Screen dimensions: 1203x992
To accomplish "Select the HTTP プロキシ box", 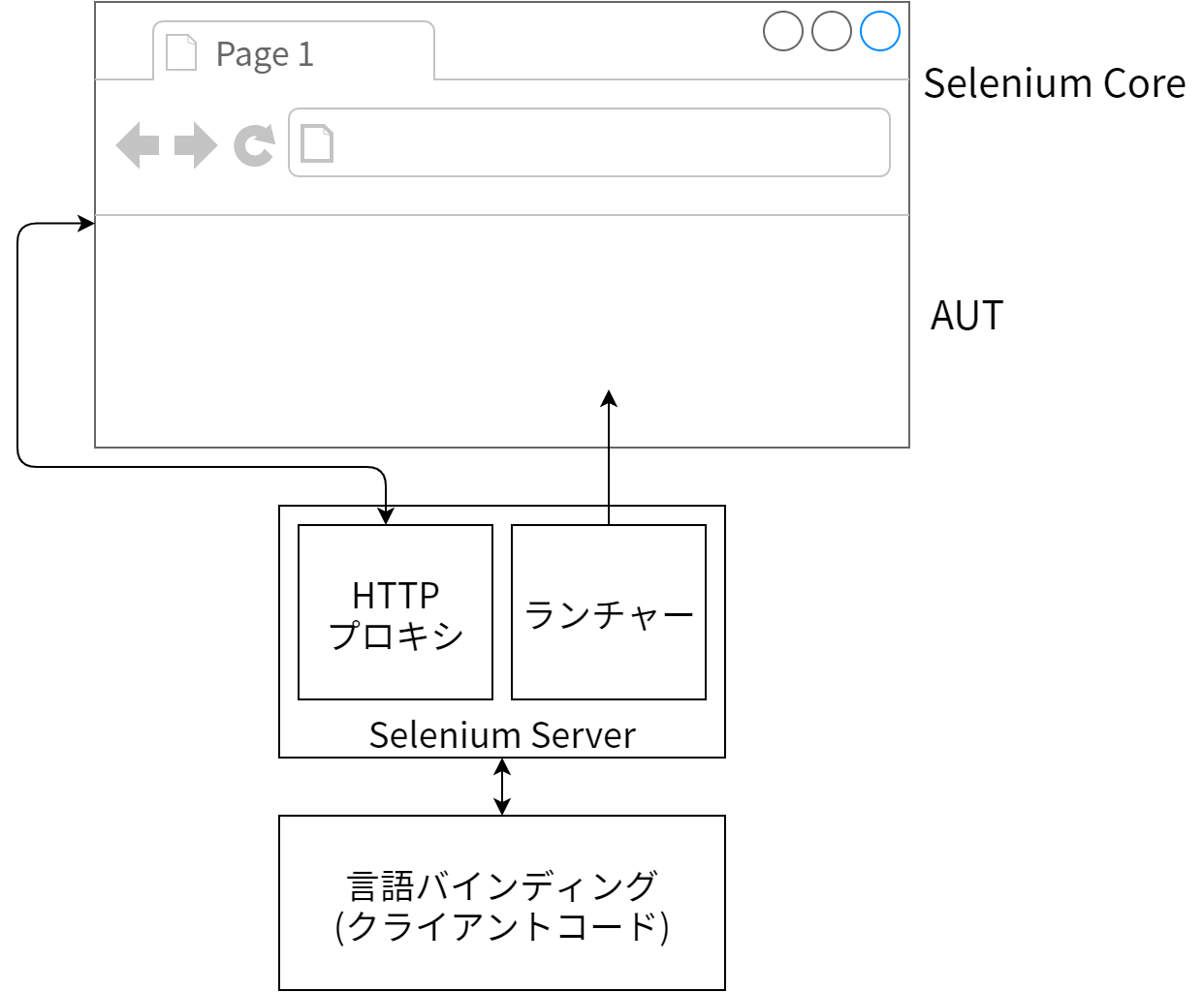I will click(396, 612).
